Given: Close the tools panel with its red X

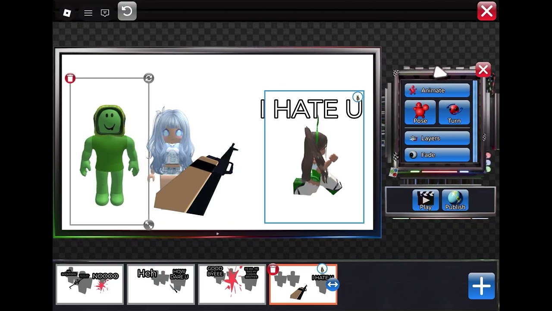Looking at the screenshot, I should [x=483, y=70].
